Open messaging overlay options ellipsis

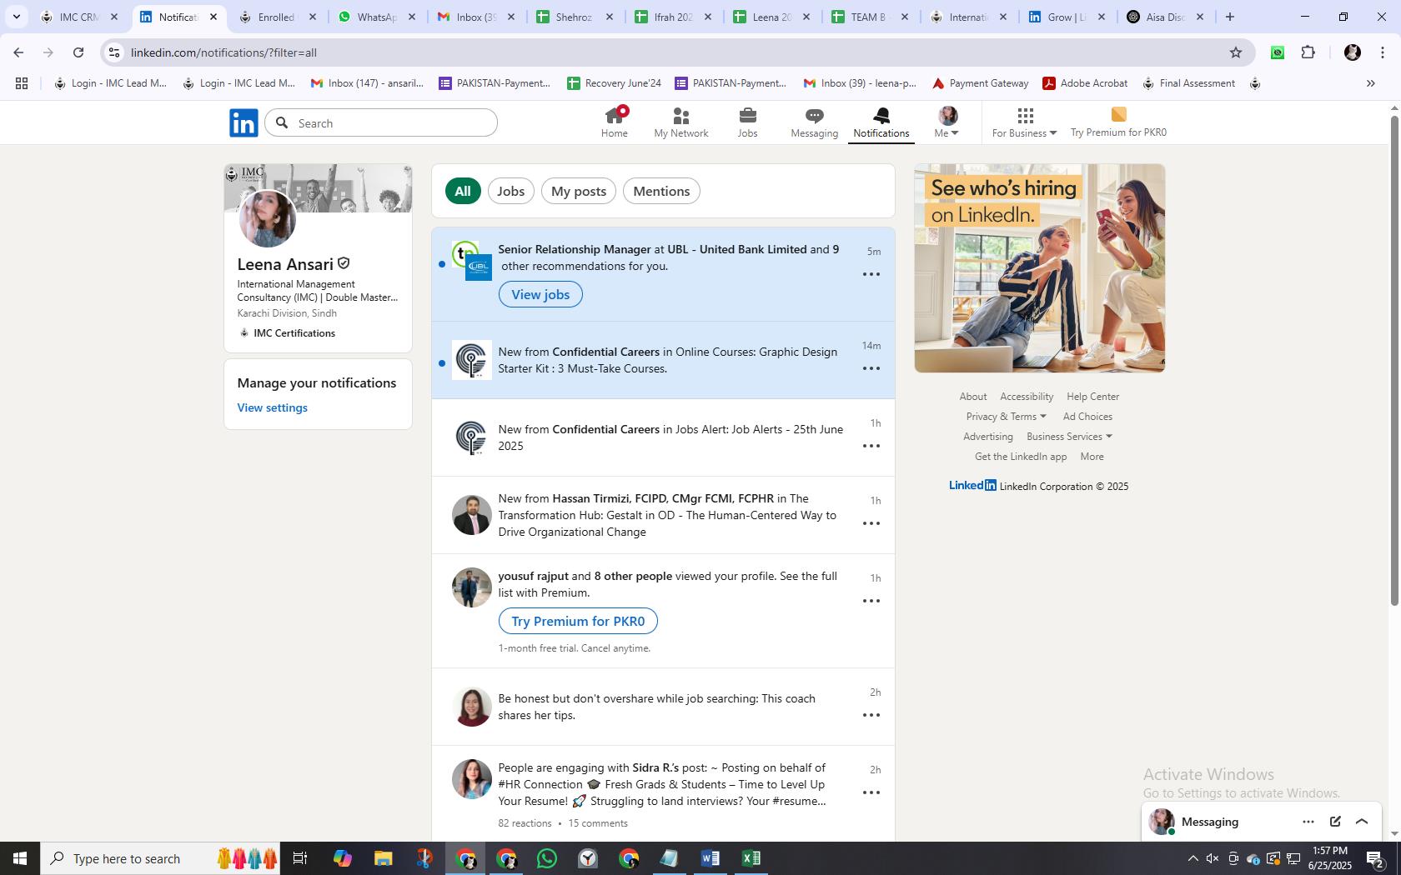coord(1308,822)
